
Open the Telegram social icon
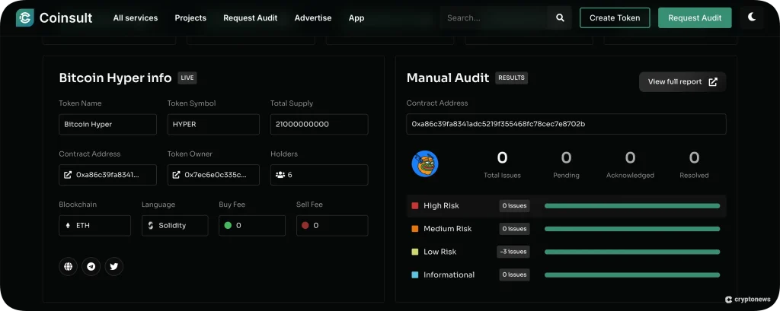91,266
